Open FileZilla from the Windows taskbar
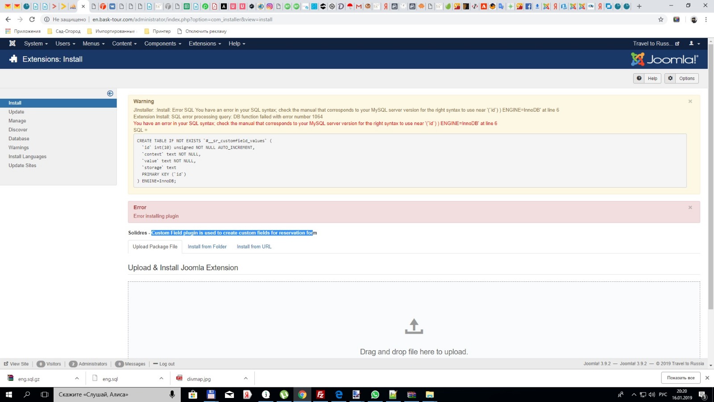The height and width of the screenshot is (402, 714). coord(320,394)
